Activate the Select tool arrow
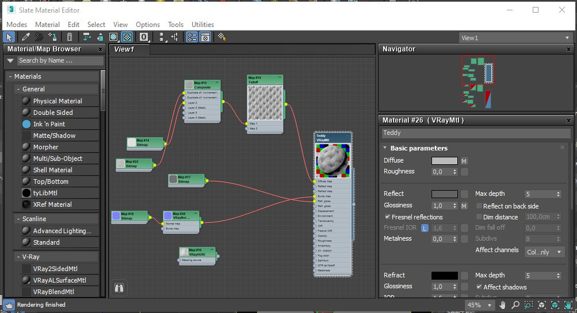The height and width of the screenshot is (313, 577). pyautogui.click(x=9, y=37)
